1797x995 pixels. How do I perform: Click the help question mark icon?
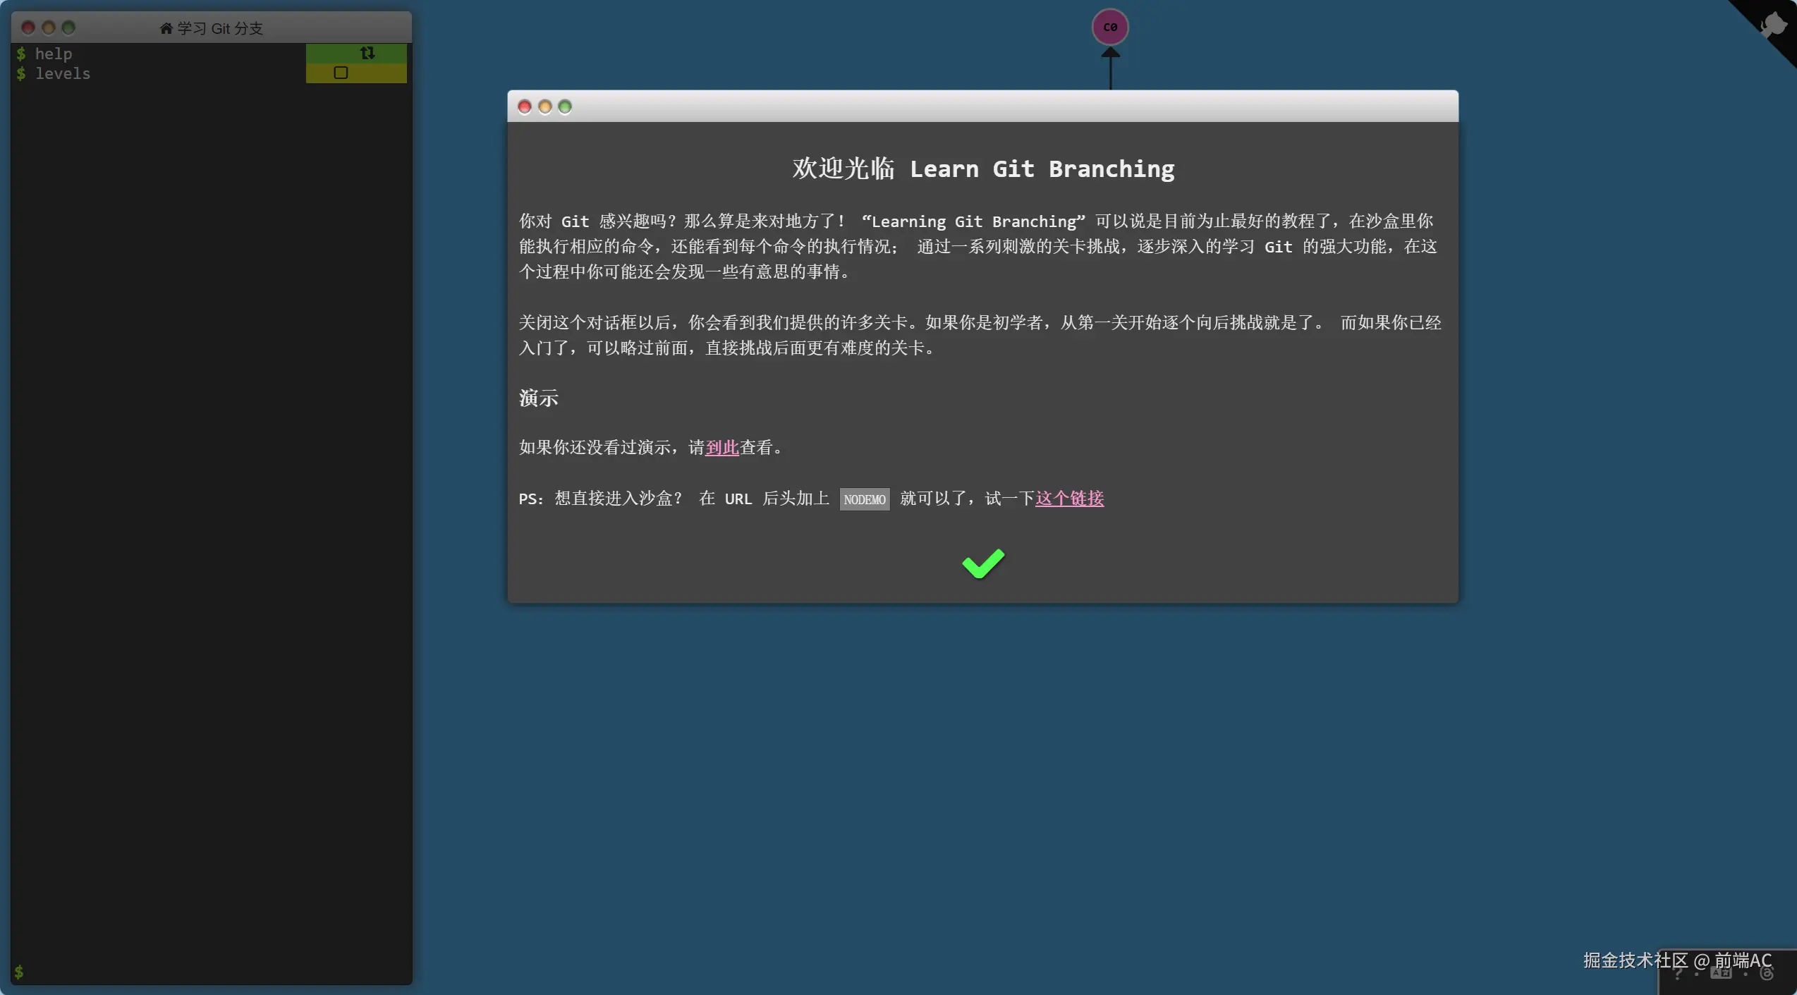coord(1678,974)
